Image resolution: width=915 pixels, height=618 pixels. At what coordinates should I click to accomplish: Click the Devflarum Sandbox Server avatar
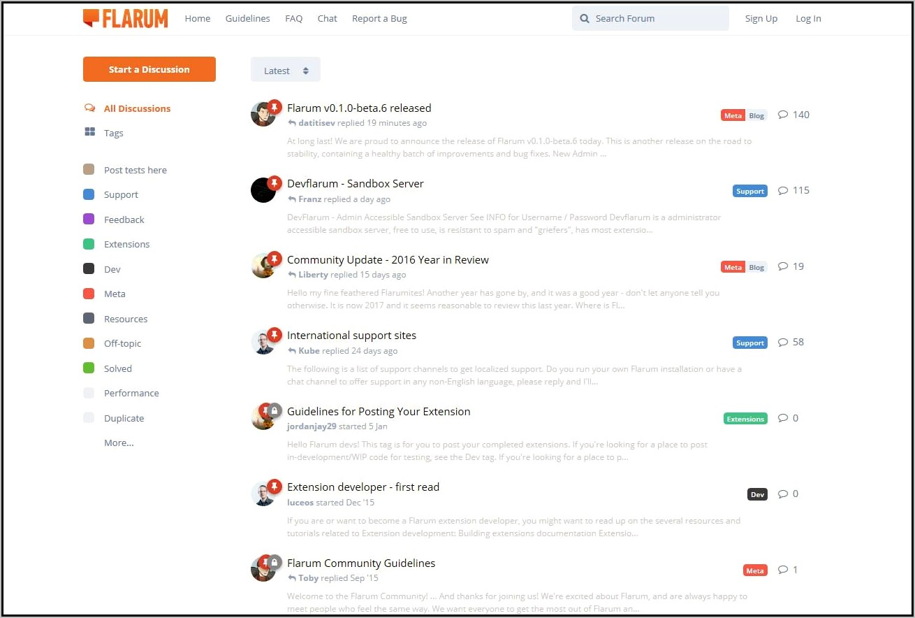(263, 189)
